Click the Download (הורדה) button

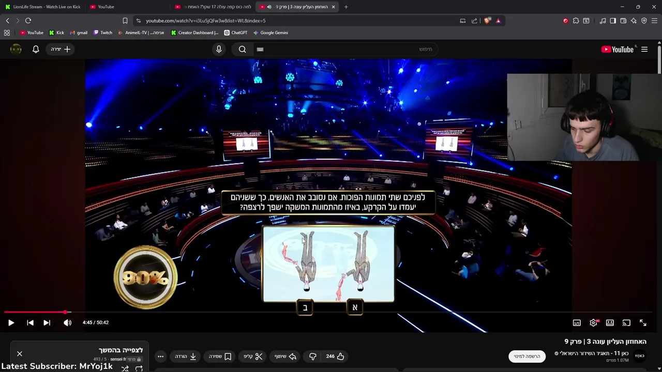coord(185,356)
